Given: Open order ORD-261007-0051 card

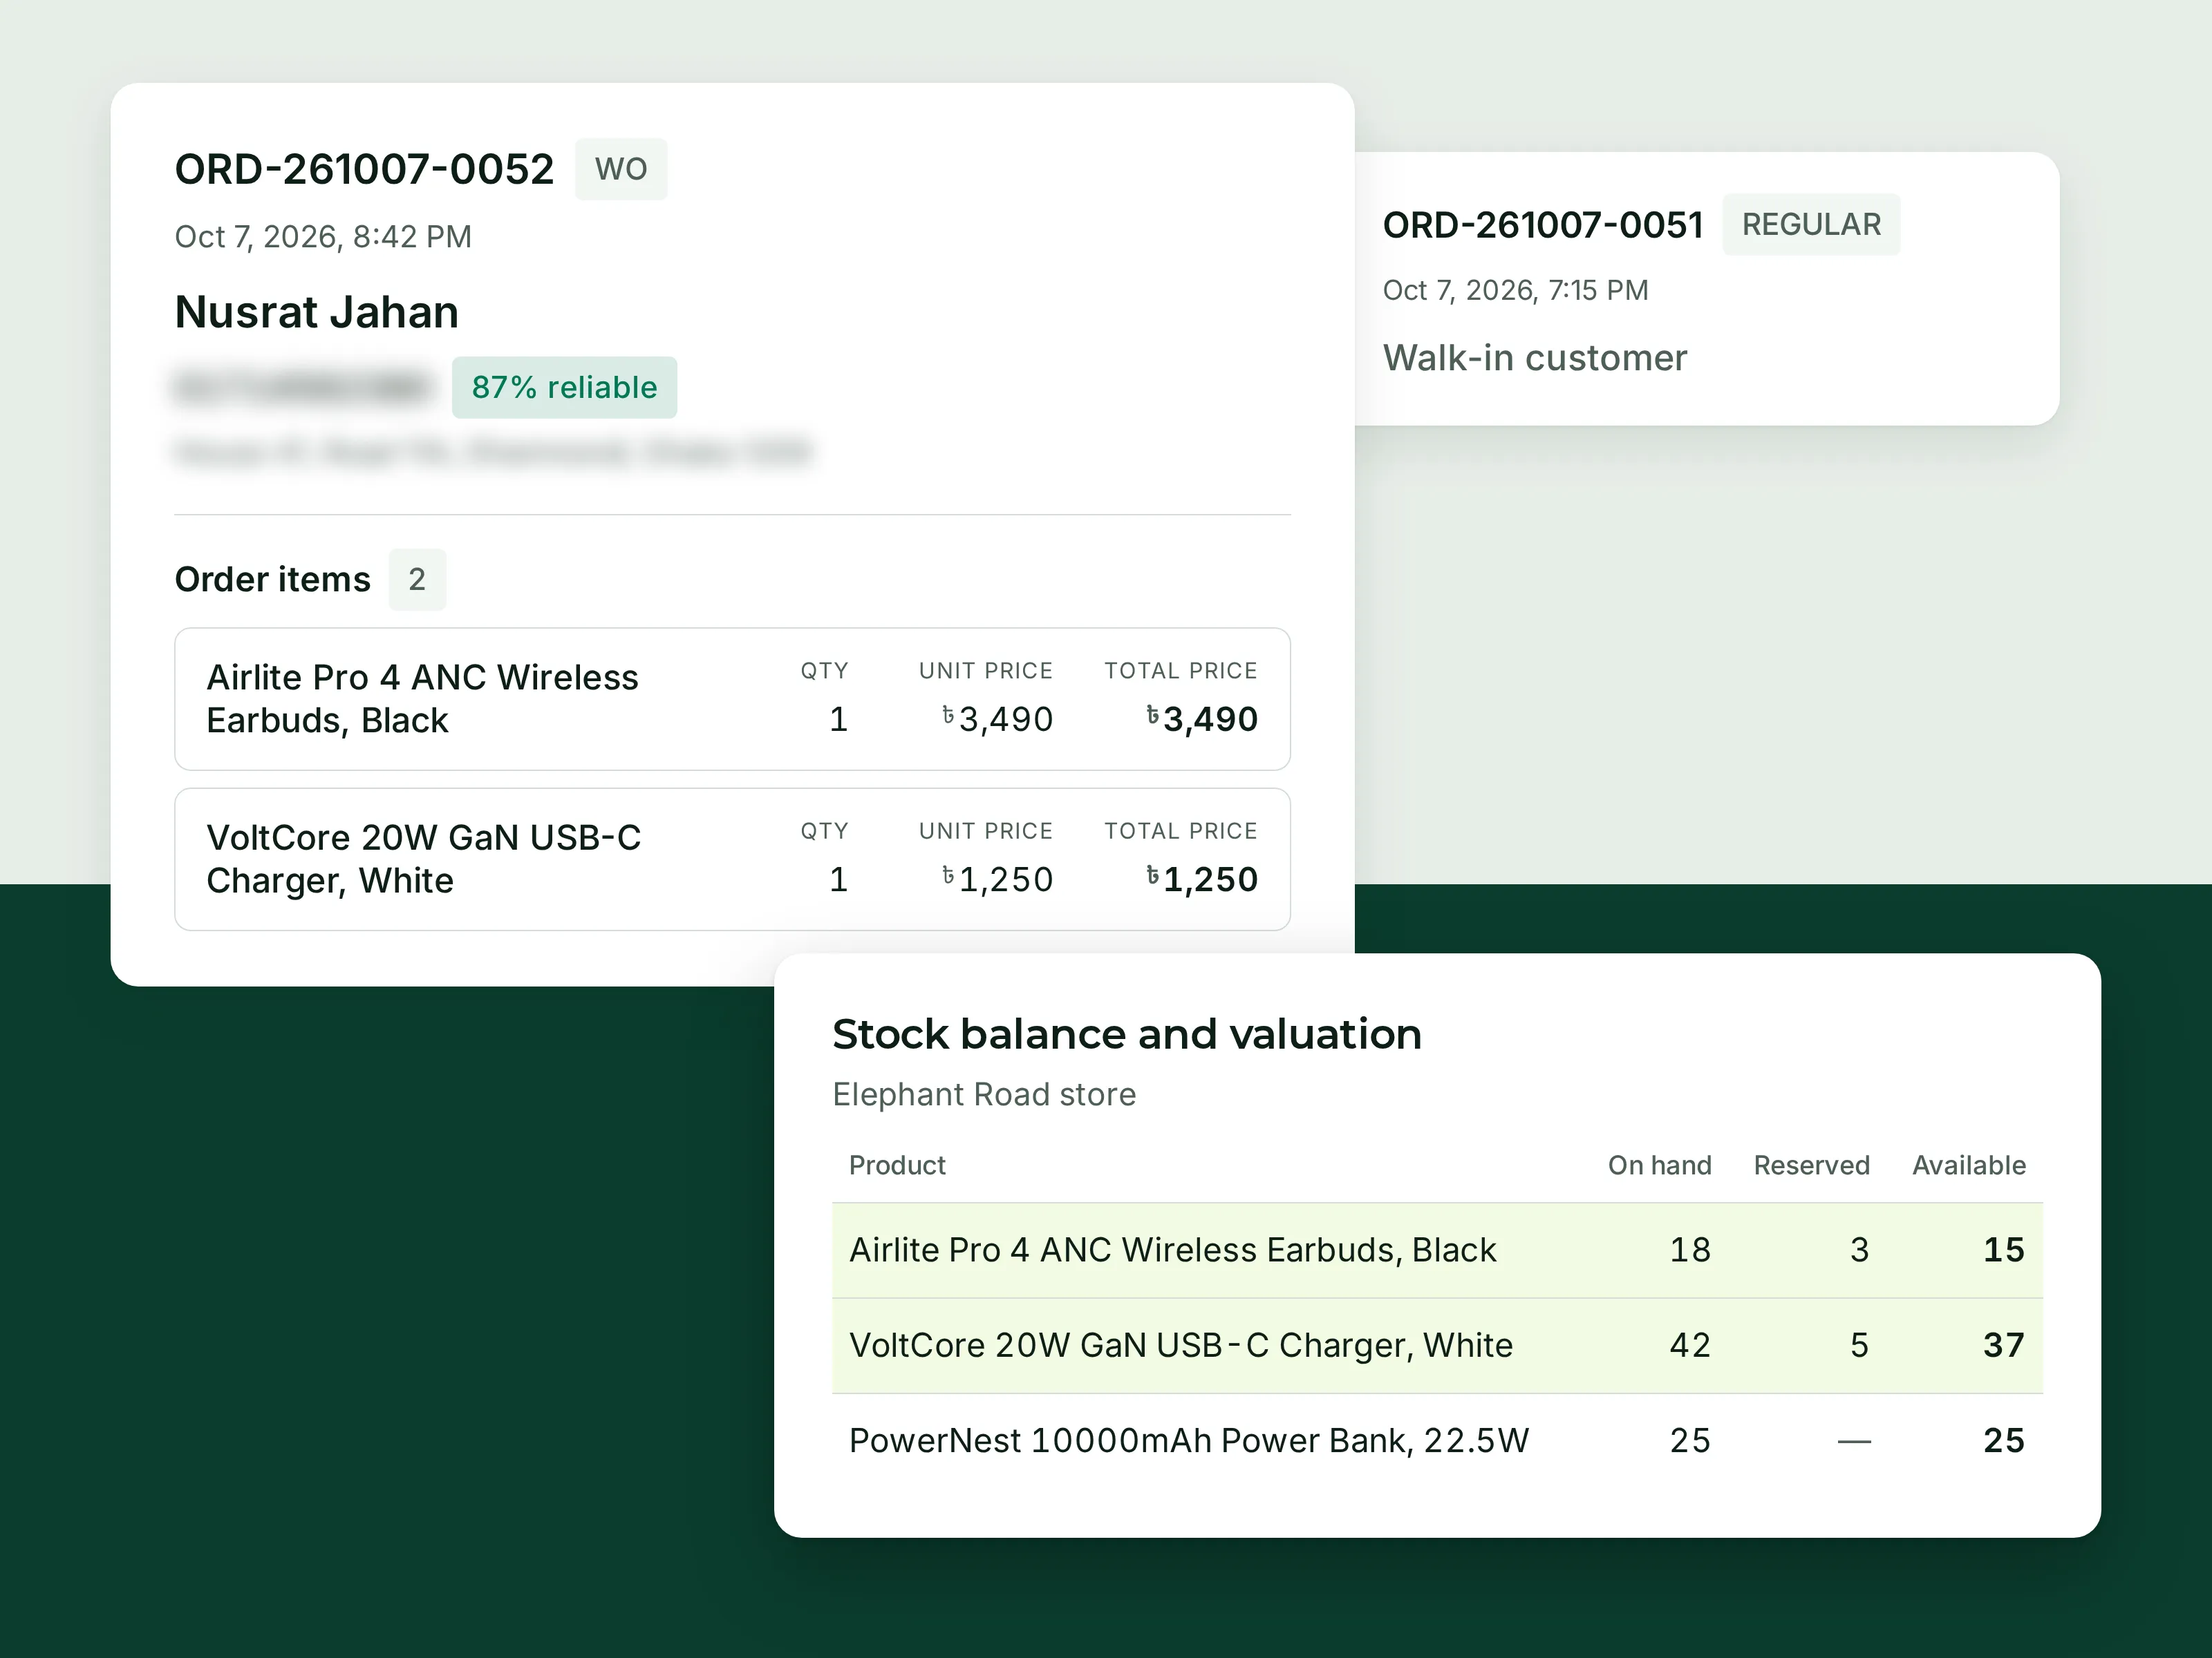Looking at the screenshot, I should tap(1706, 289).
